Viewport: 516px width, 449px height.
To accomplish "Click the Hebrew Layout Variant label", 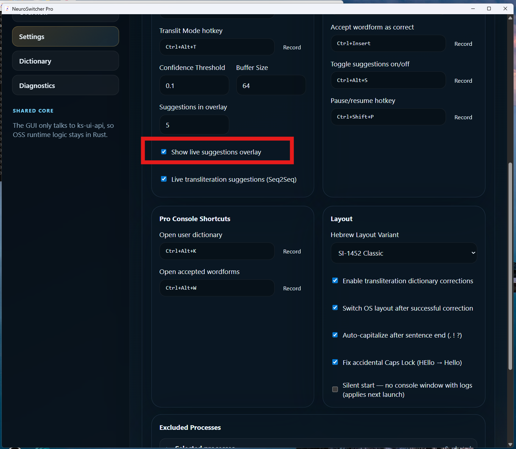I will point(365,235).
